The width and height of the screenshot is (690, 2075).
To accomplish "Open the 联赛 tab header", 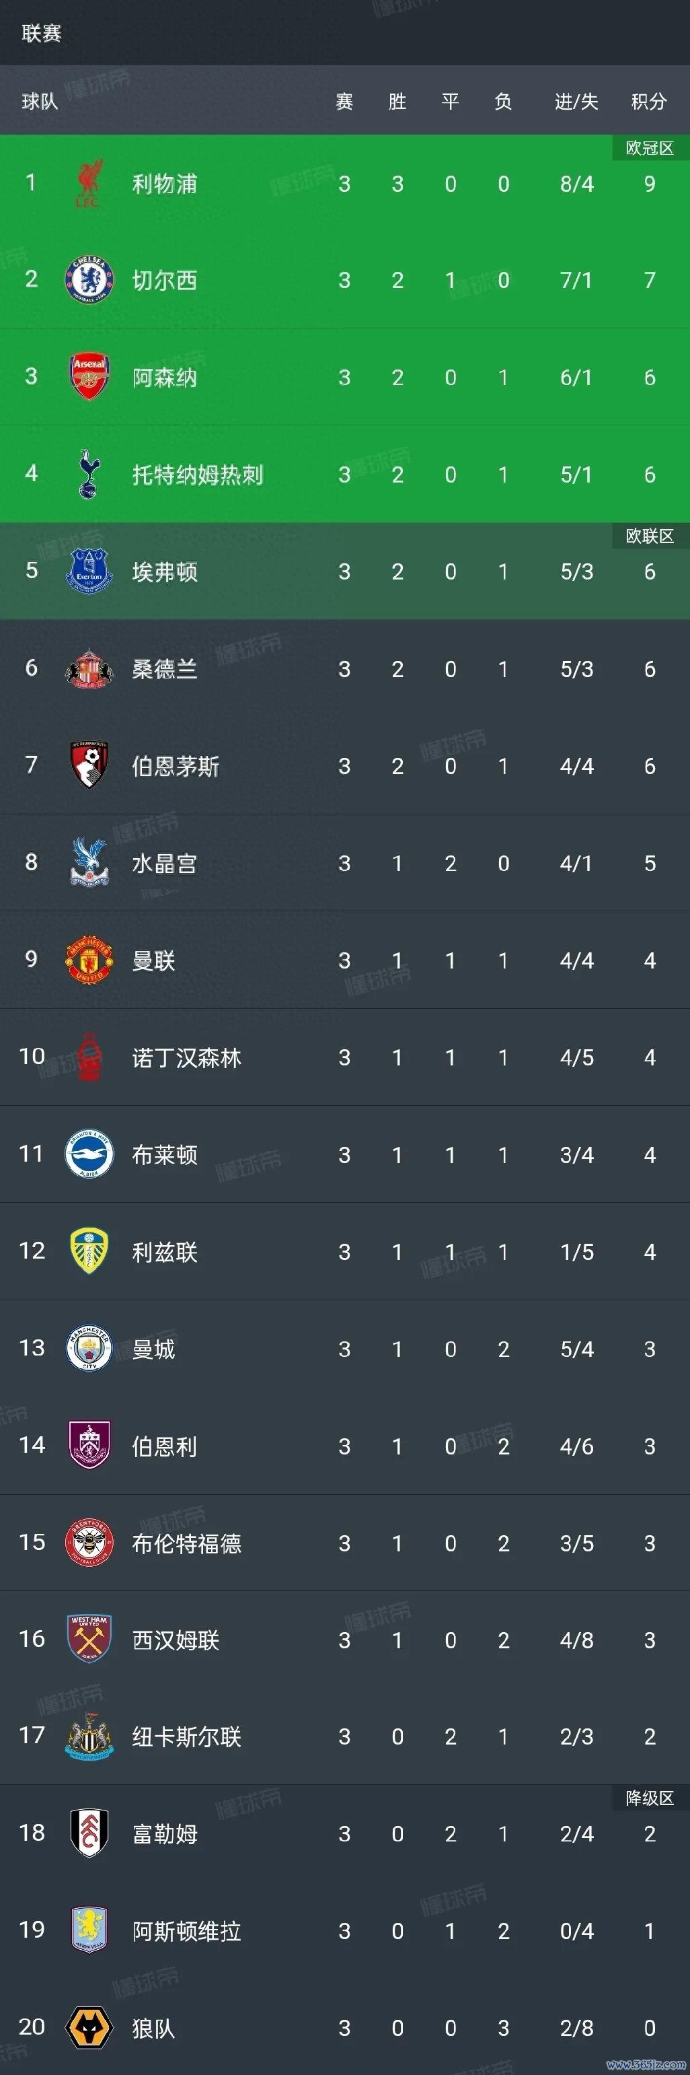I will [41, 33].
